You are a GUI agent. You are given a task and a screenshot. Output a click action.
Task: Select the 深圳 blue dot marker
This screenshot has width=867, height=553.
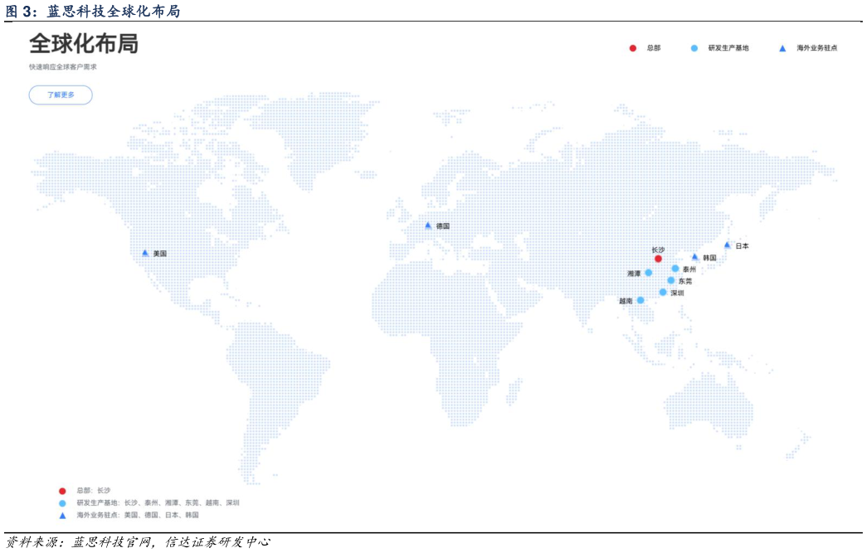[x=663, y=292]
